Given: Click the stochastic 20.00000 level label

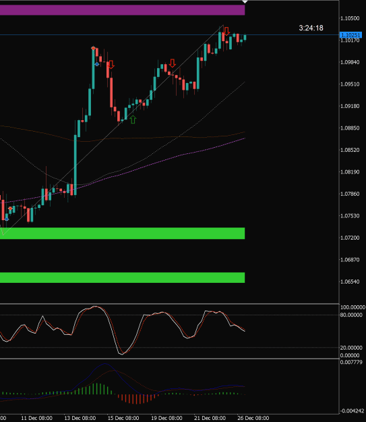Looking at the screenshot, I should point(351,348).
